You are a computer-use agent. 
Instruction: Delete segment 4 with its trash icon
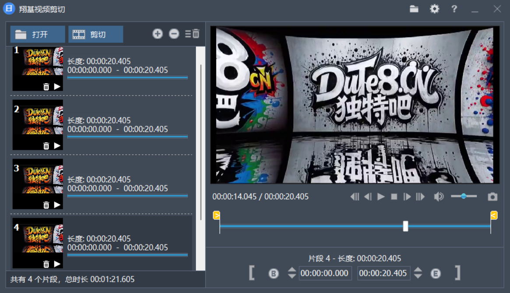point(46,264)
